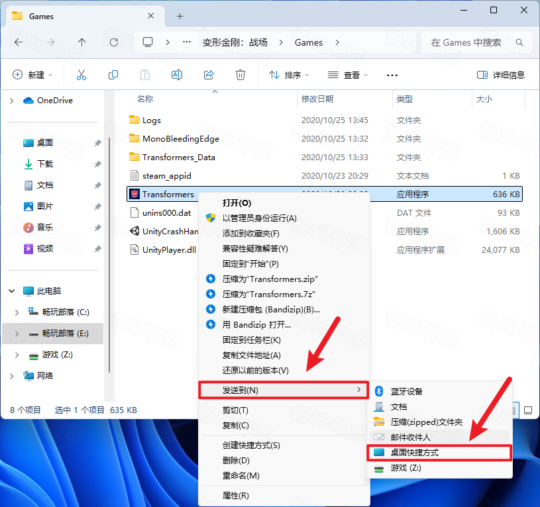540x507 pixels.
Task: Close the Games tab
Action: 150,16
